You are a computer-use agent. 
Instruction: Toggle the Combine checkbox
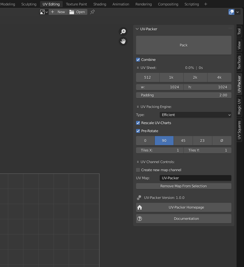pos(138,60)
